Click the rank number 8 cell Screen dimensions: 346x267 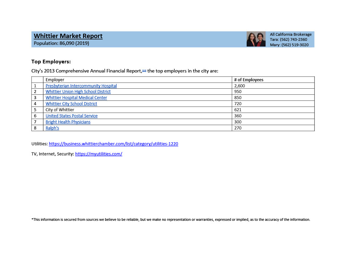pyautogui.click(x=37, y=128)
